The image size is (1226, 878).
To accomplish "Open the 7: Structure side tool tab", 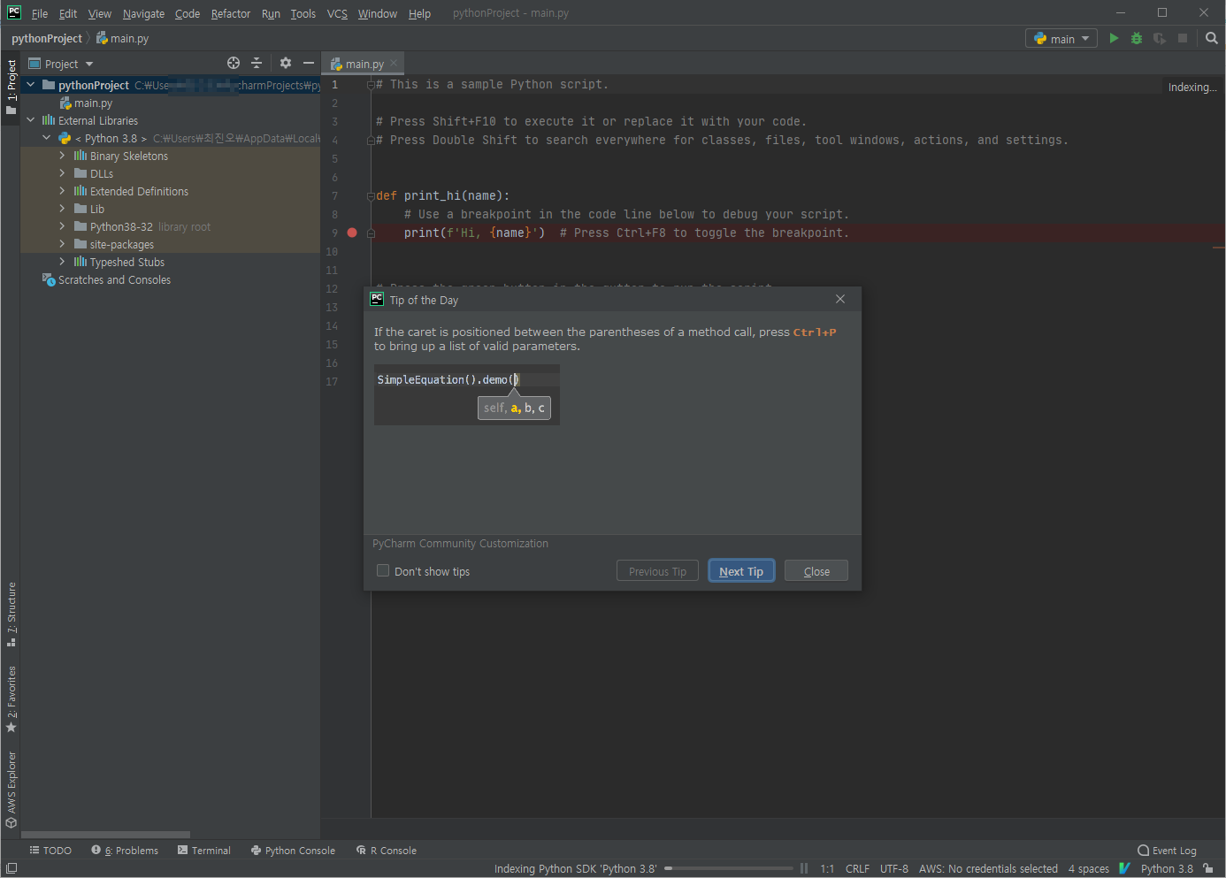I will click(11, 614).
